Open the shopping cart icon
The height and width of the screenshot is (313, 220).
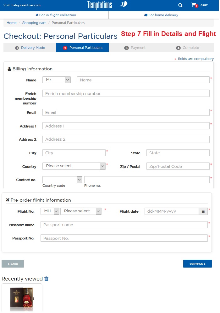[194, 5]
